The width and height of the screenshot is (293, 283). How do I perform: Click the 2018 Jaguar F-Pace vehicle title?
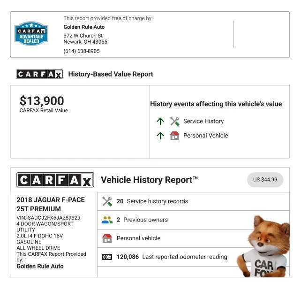pos(51,204)
